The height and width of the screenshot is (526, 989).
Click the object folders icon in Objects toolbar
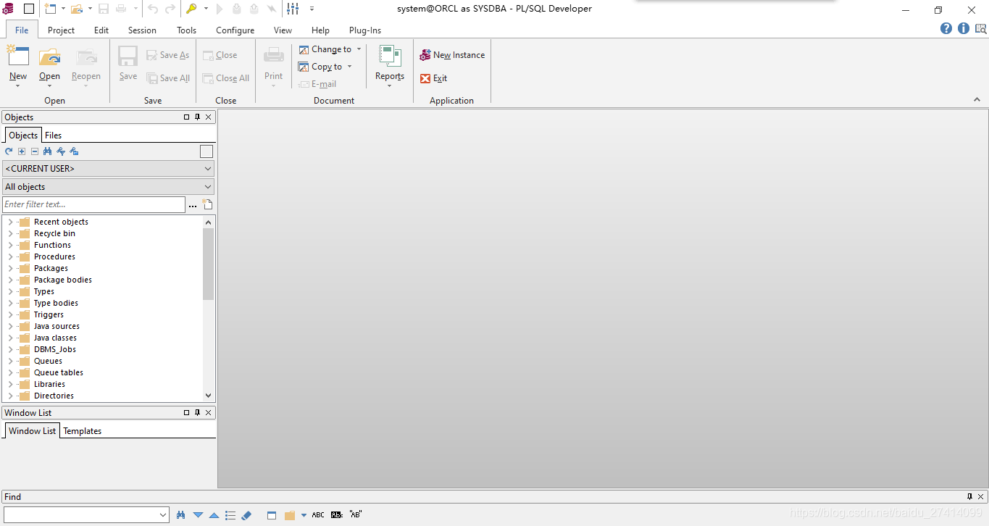pyautogui.click(x=74, y=151)
